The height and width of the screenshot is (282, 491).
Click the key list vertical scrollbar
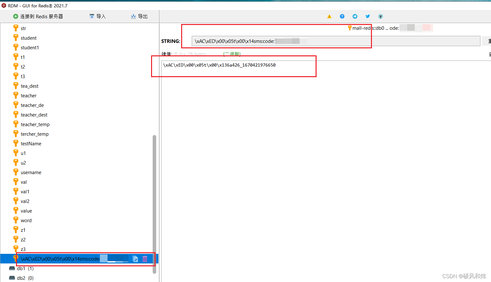pyautogui.click(x=154, y=204)
